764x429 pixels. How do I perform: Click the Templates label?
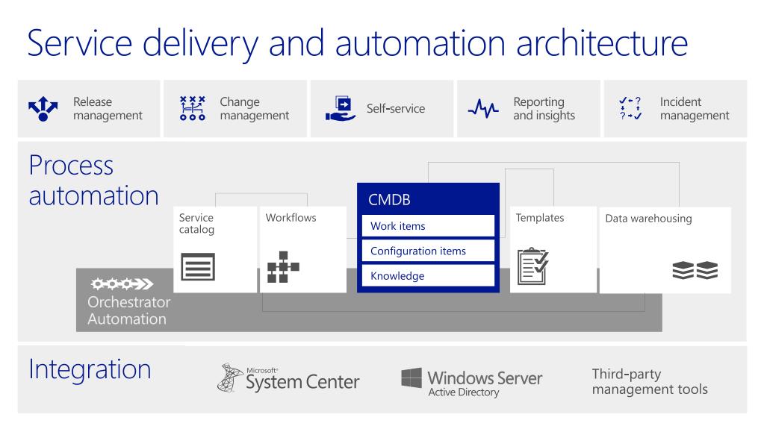pos(540,218)
